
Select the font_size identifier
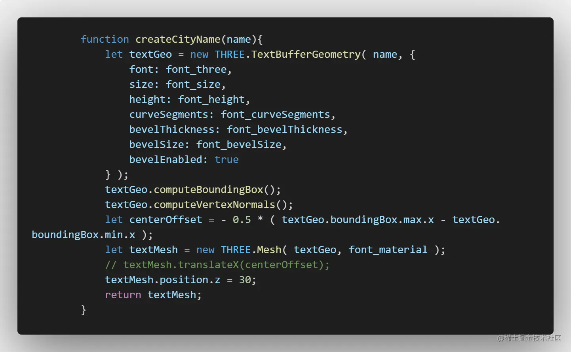193,84
